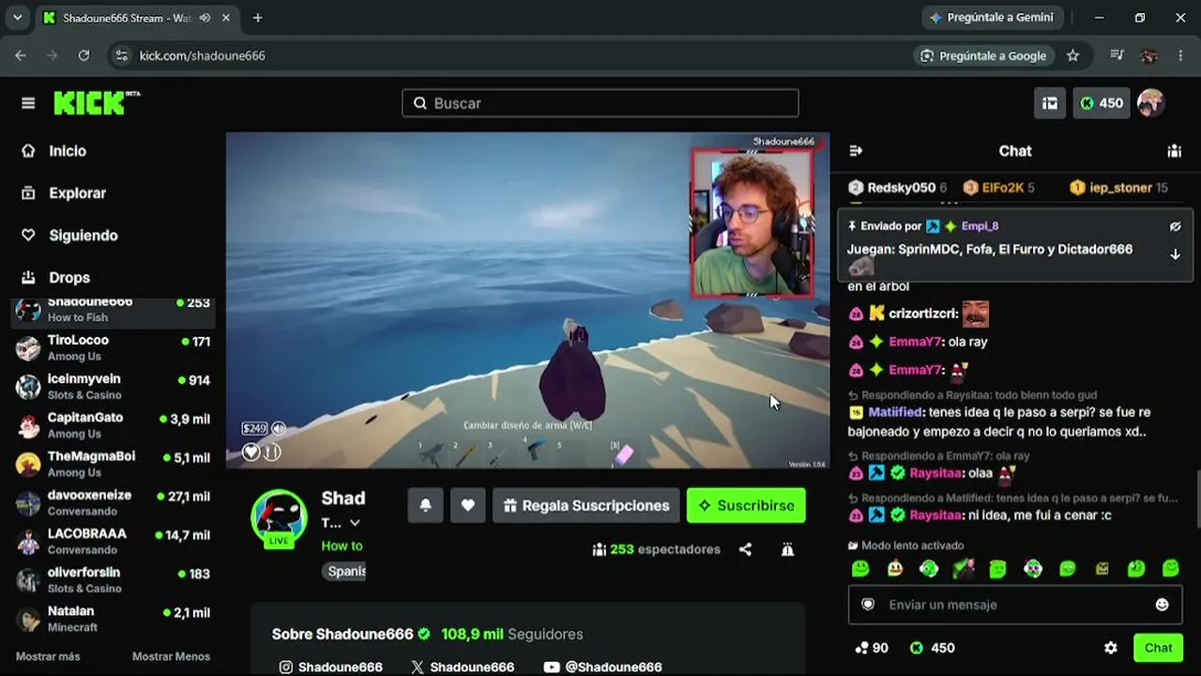Click Pregúntale a Google in address bar
The width and height of the screenshot is (1201, 676).
pos(984,55)
